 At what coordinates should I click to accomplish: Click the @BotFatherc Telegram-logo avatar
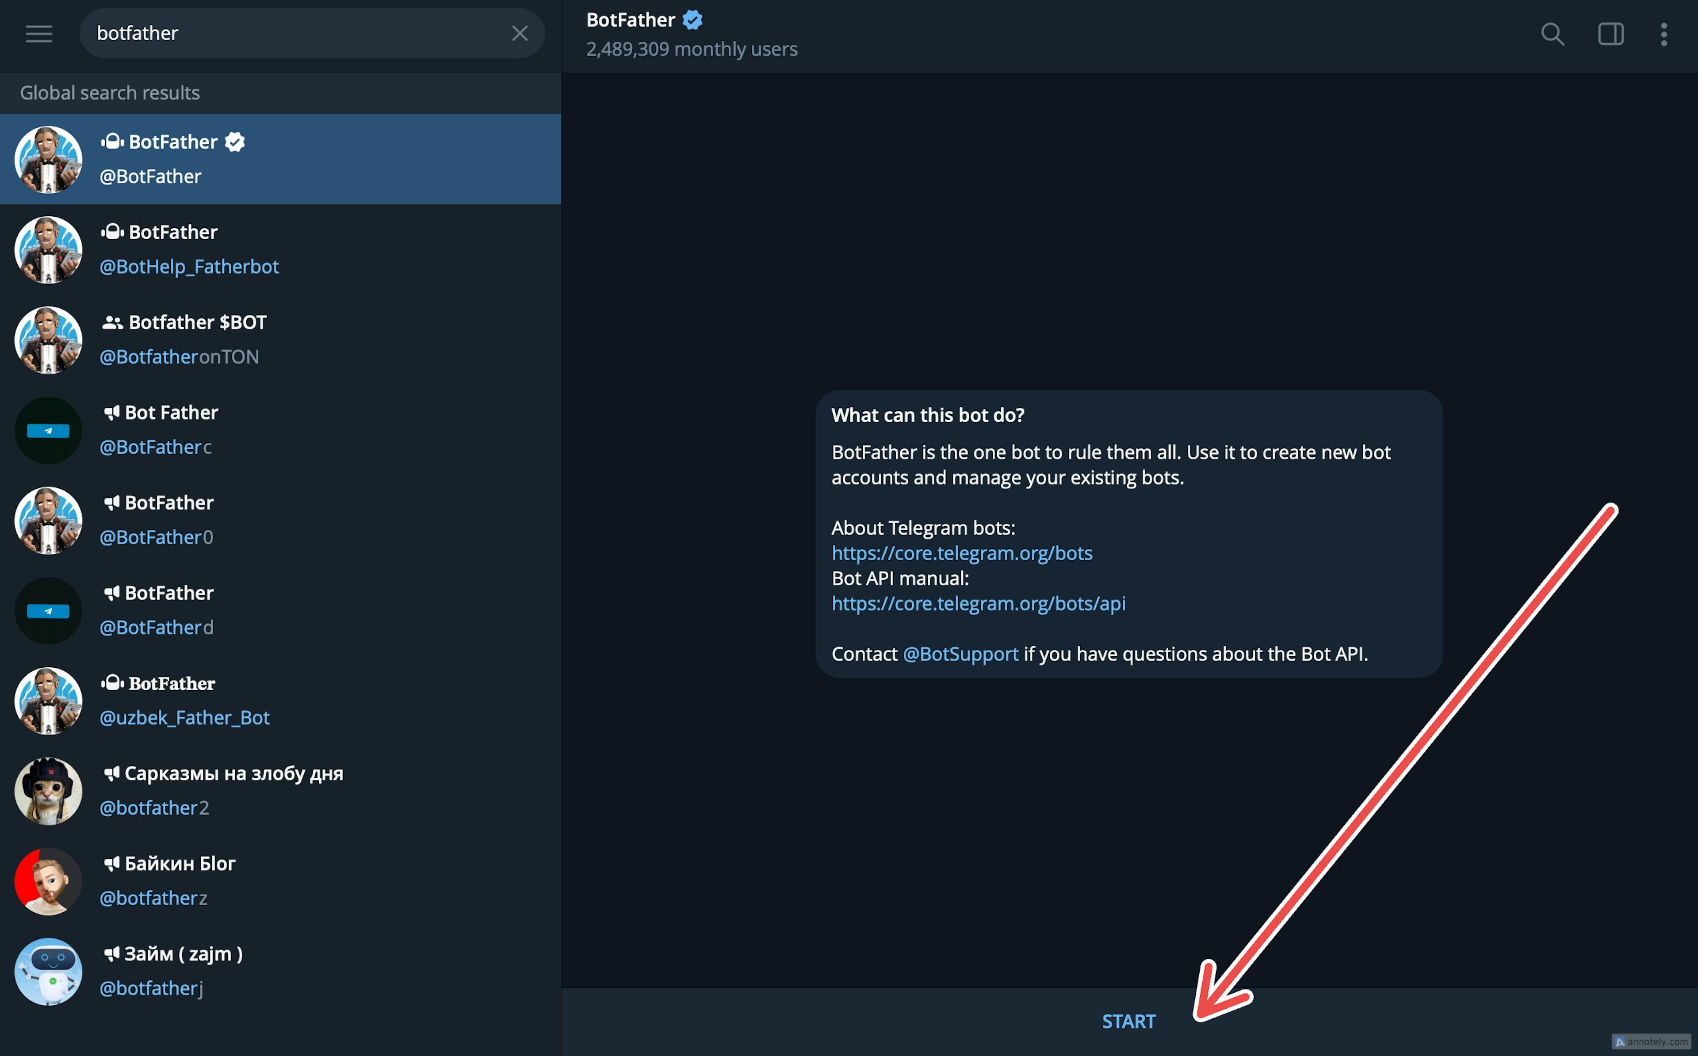click(48, 430)
